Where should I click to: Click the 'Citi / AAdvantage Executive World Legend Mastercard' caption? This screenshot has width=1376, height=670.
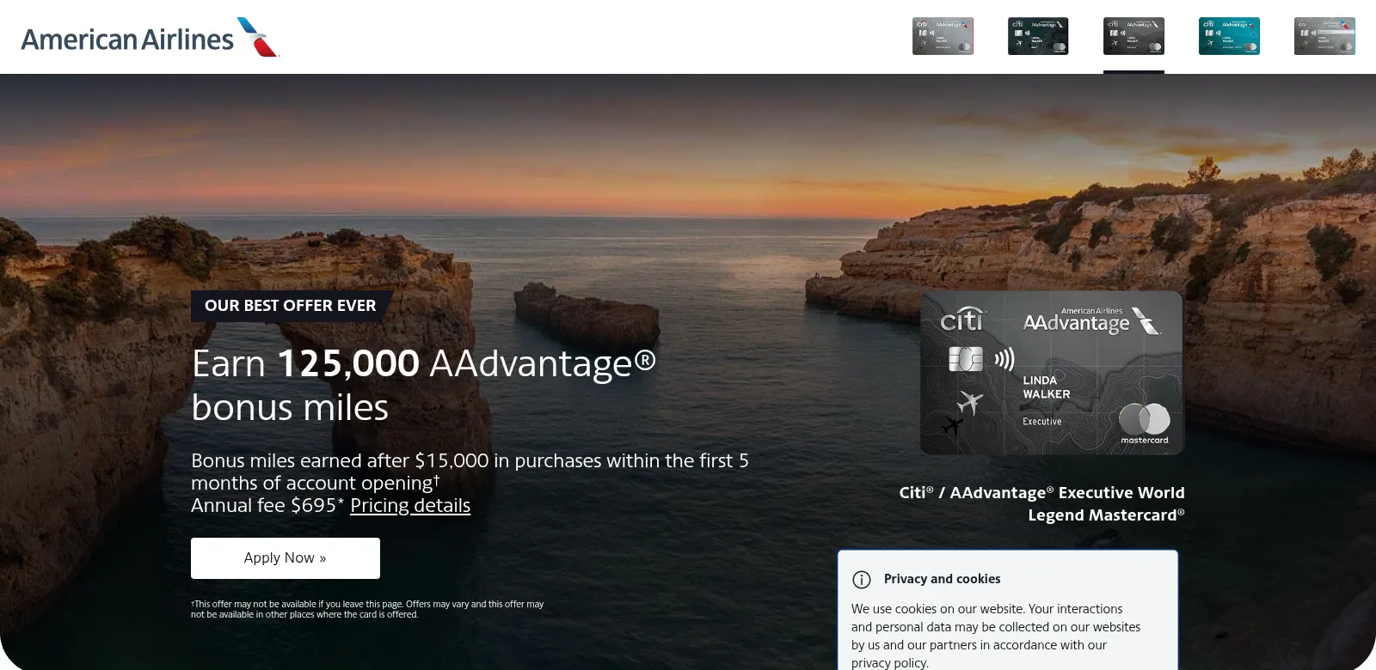coord(1041,503)
